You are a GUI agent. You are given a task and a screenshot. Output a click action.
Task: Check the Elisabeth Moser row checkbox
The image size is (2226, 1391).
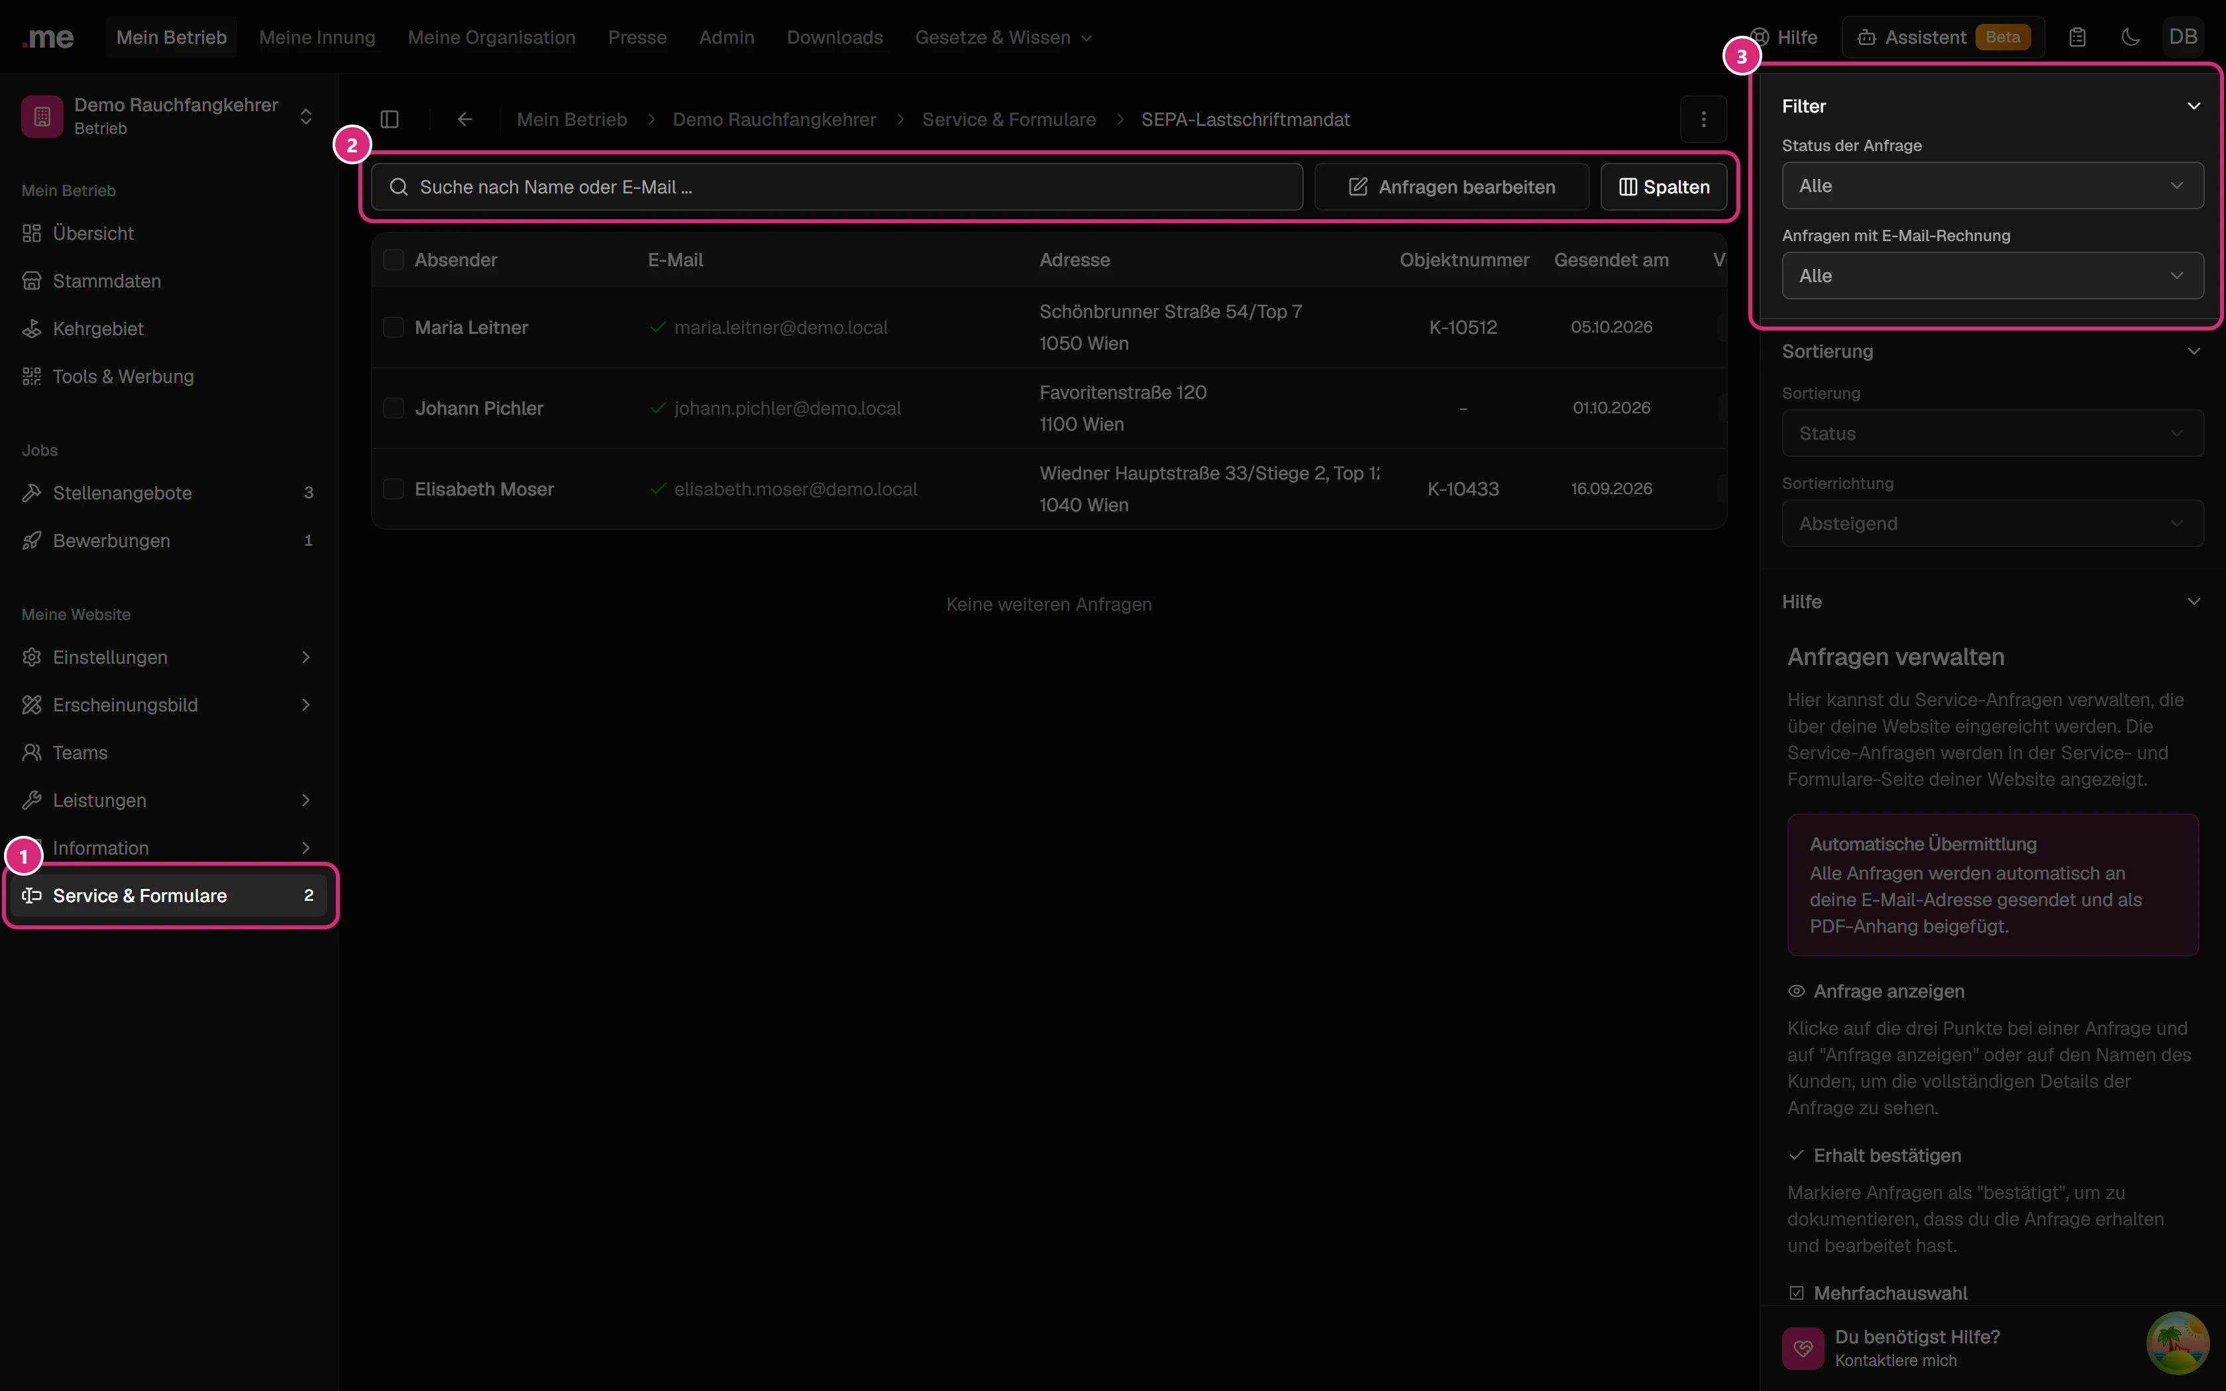[x=393, y=489]
